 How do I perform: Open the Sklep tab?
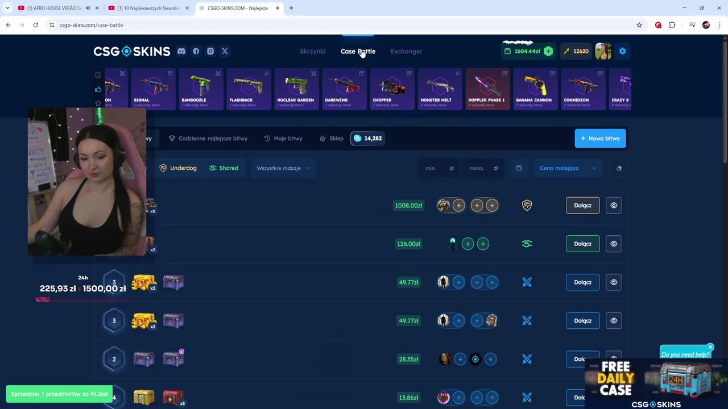click(332, 138)
